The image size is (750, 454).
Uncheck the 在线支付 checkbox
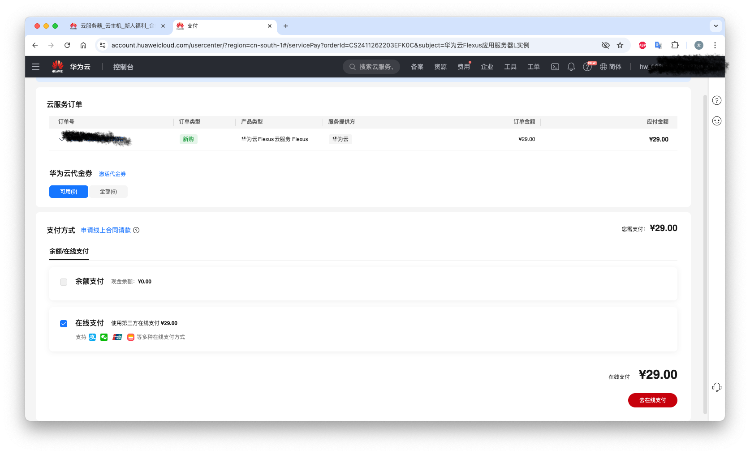pos(64,324)
